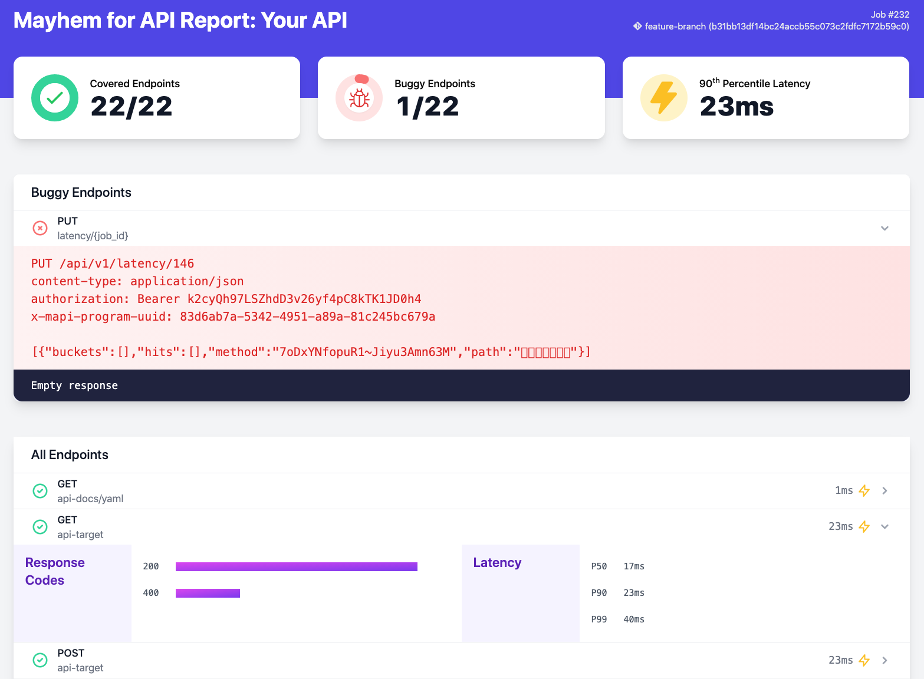Click the lightning icon on GET api-target row
924x679 pixels.
click(x=864, y=526)
